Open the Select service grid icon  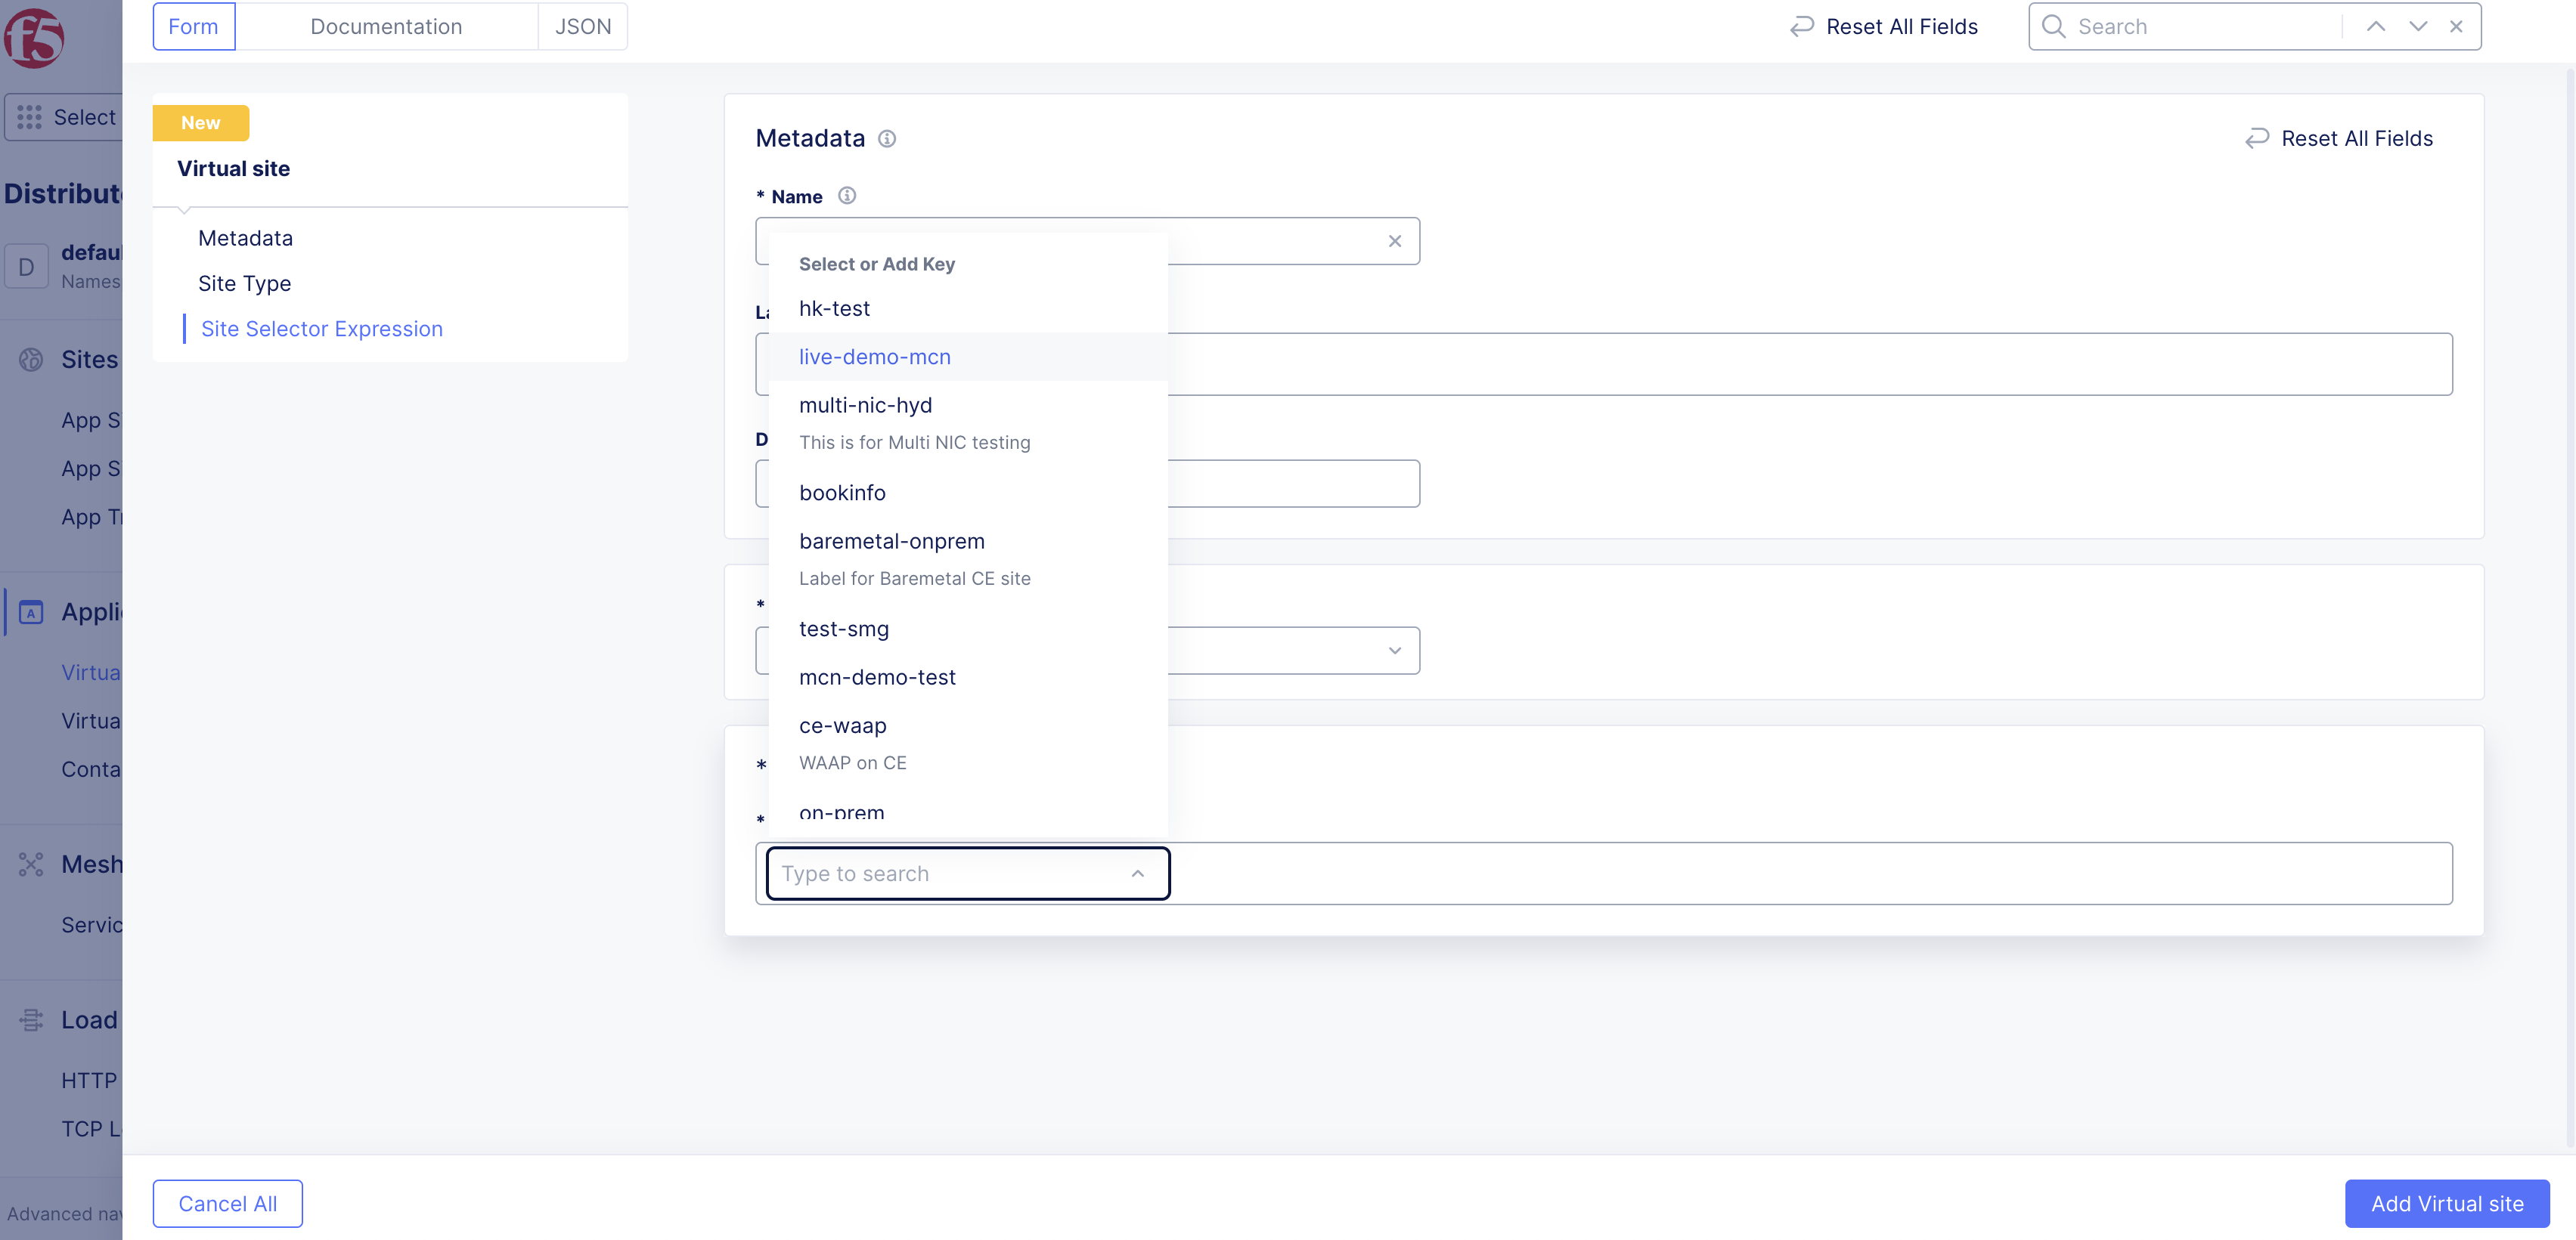[29, 117]
